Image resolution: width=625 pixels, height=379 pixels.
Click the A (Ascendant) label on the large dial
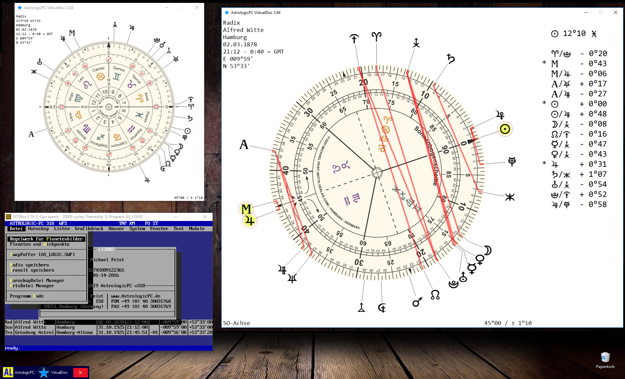click(244, 144)
